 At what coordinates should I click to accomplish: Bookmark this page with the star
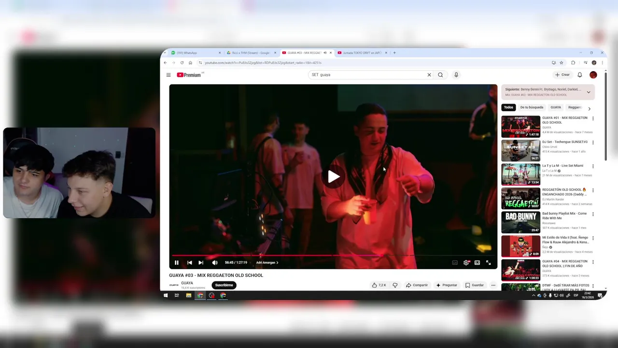click(x=561, y=63)
